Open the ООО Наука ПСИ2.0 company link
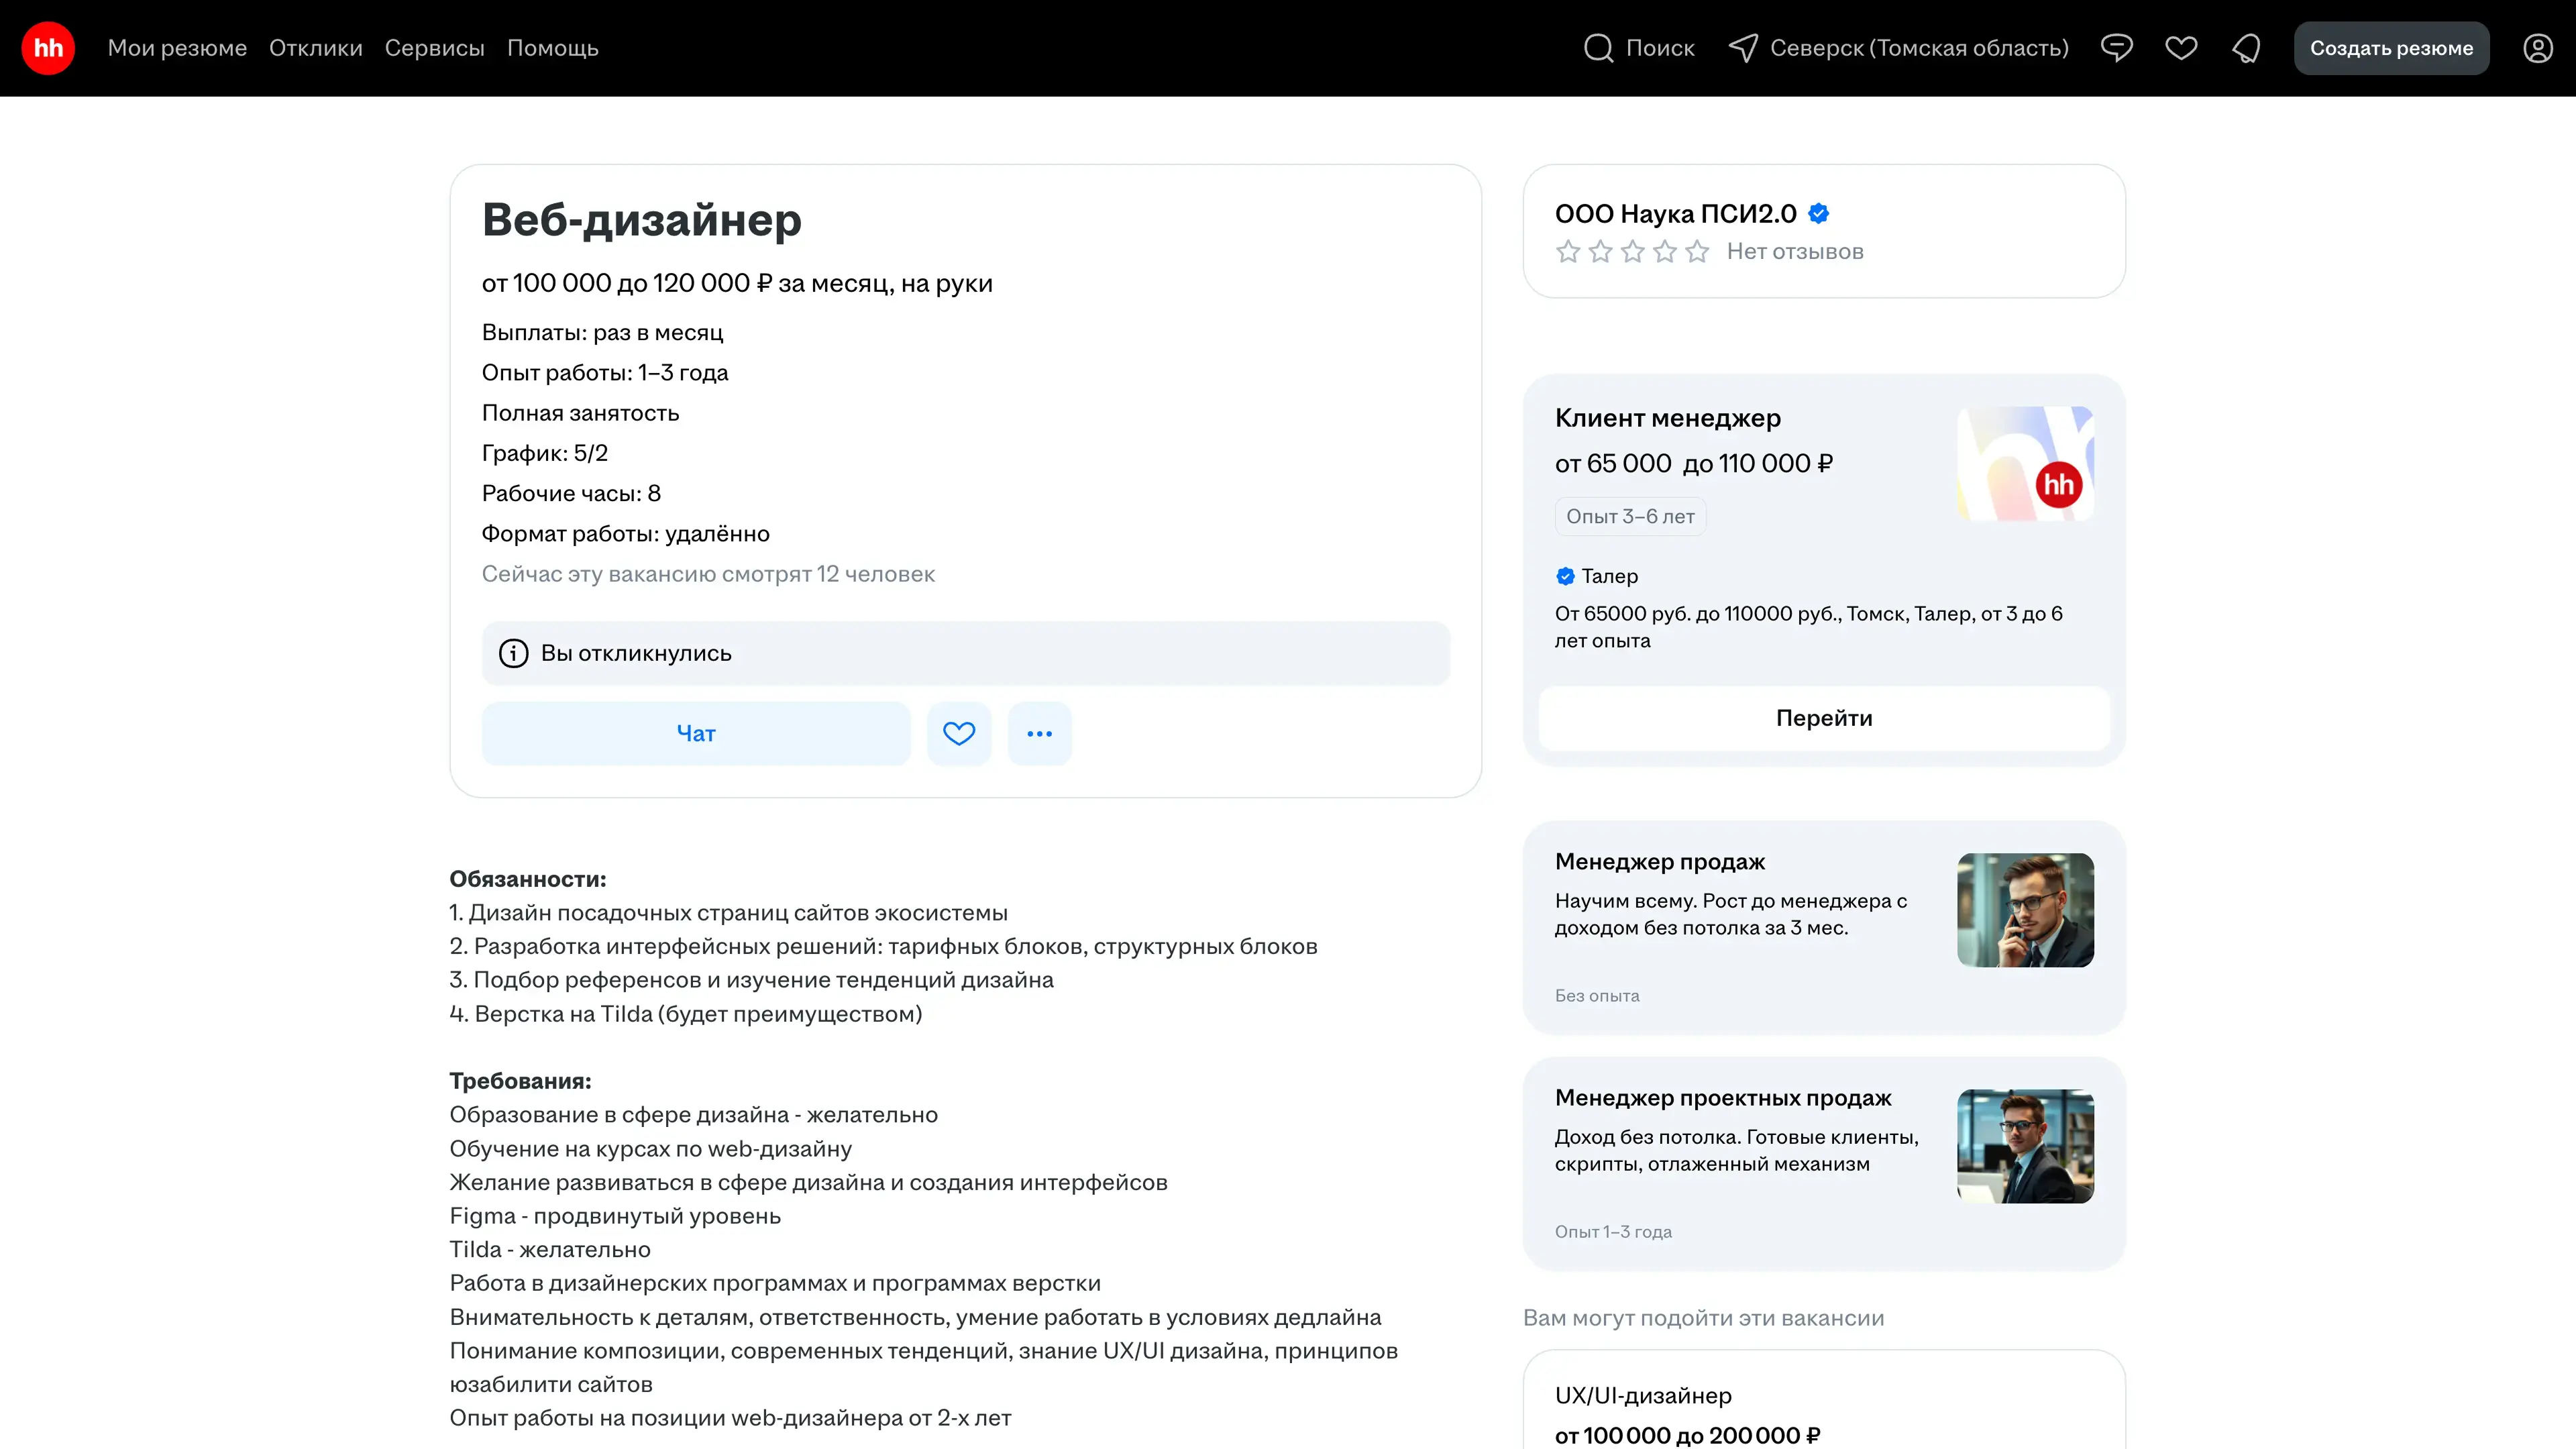2576x1449 pixels. click(x=1675, y=214)
